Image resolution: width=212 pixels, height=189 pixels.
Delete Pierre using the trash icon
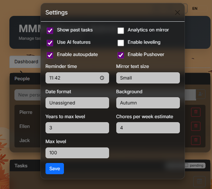pyautogui.click(x=196, y=112)
